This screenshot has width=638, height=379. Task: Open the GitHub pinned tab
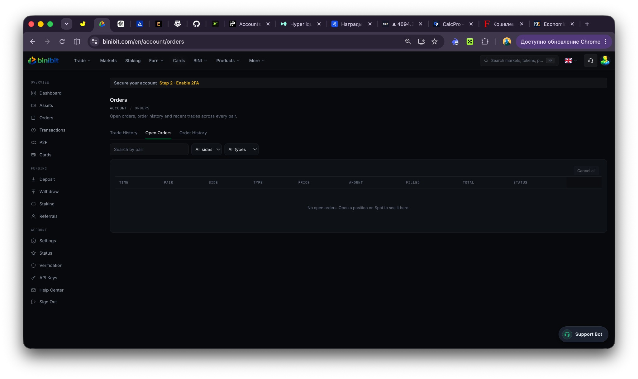[196, 24]
